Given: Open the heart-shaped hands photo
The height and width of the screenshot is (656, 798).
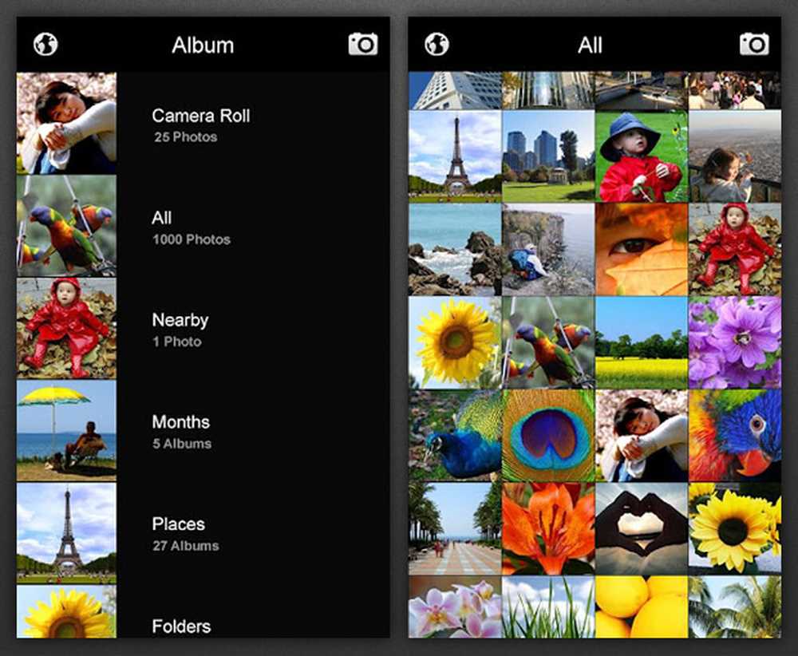Looking at the screenshot, I should point(642,529).
